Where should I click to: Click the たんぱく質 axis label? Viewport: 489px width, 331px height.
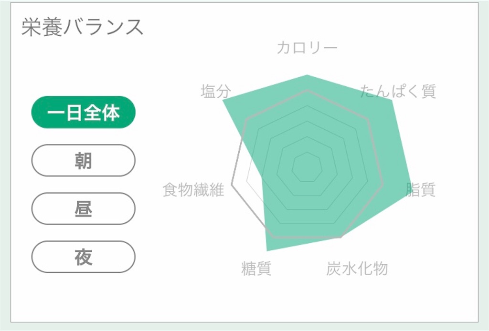pos(399,93)
